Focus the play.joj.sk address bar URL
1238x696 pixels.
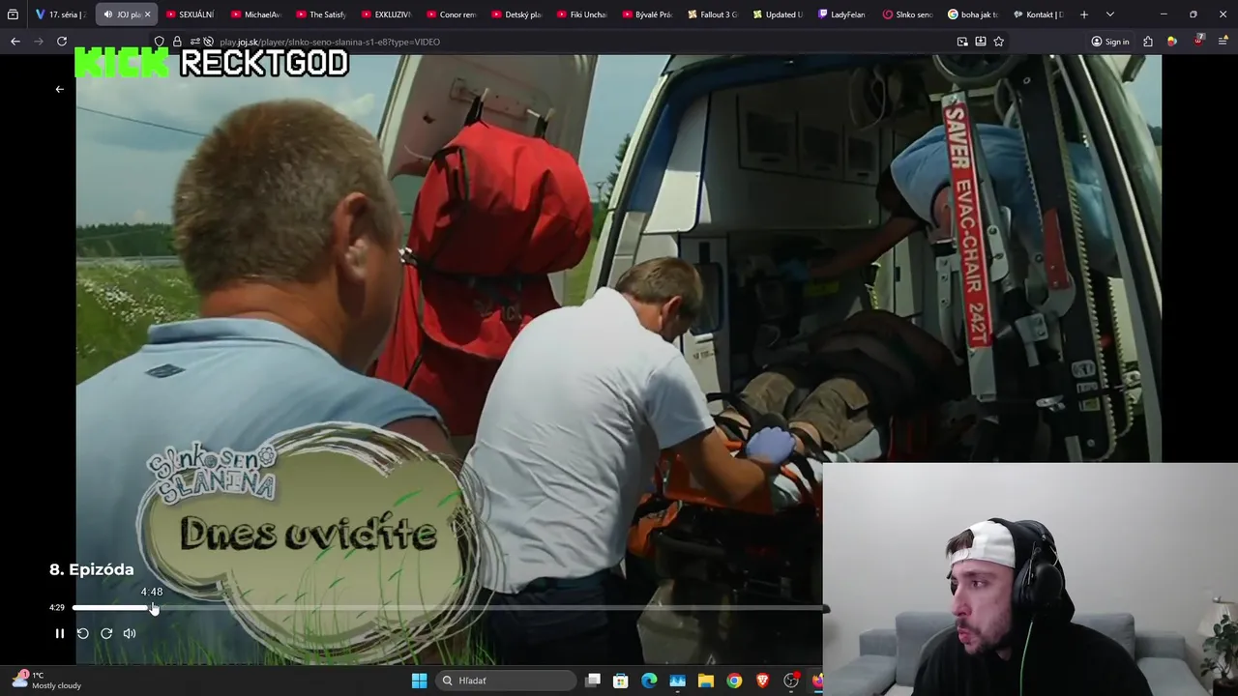point(329,42)
